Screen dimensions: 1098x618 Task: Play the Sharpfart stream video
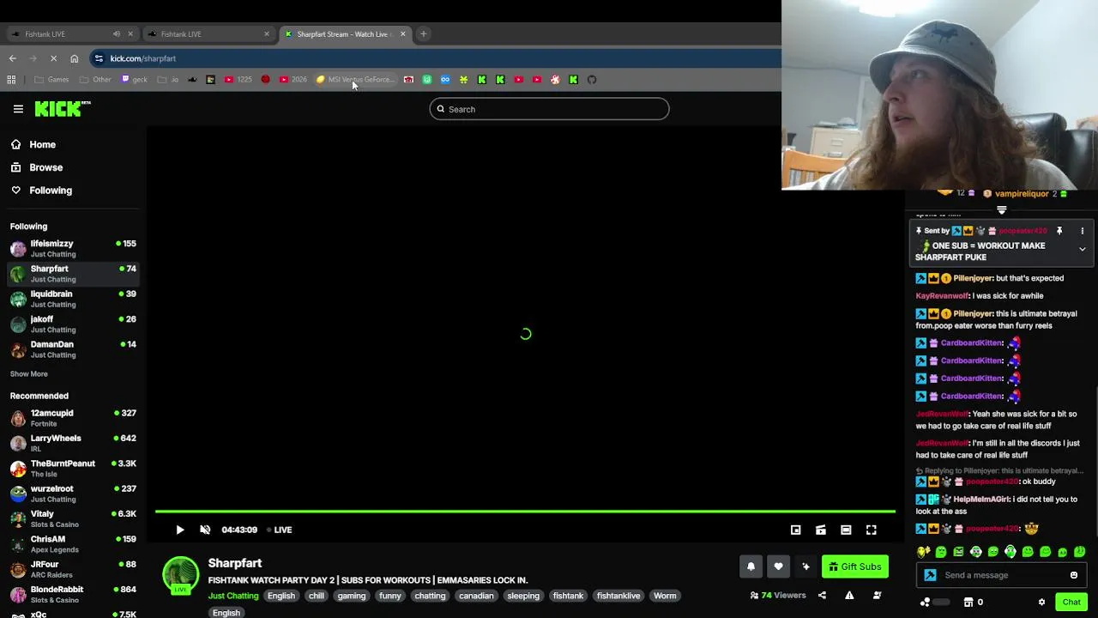(x=180, y=530)
